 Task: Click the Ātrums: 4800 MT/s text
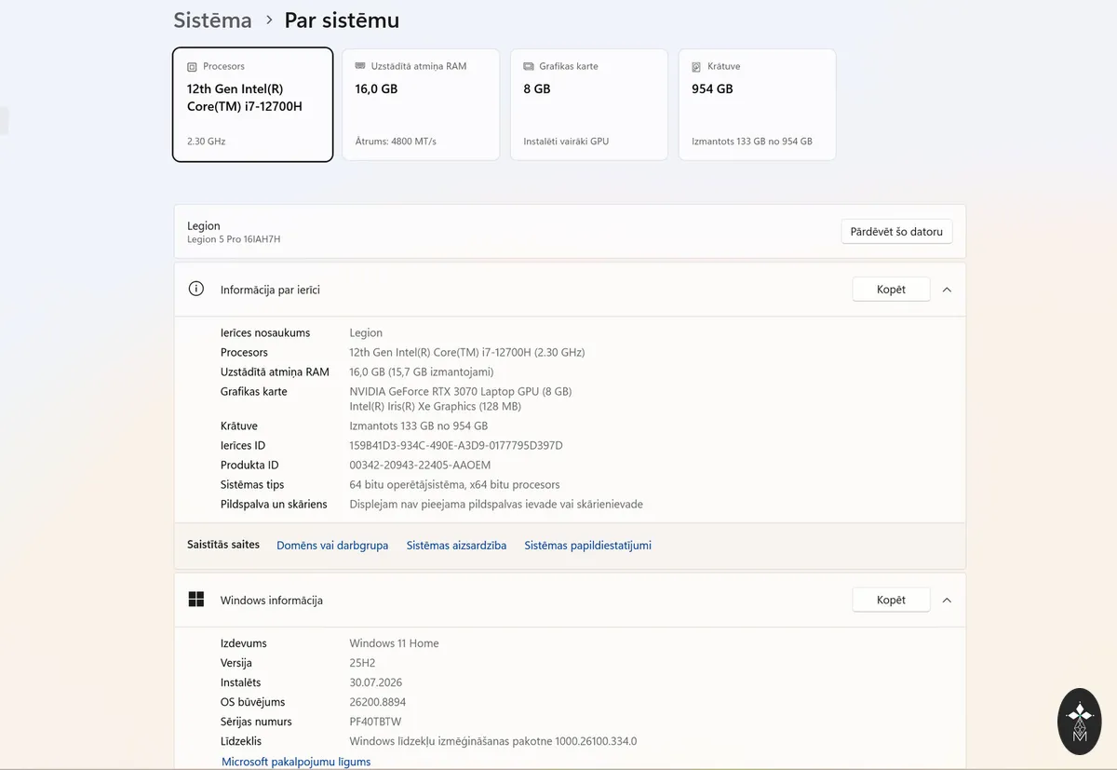pos(396,142)
